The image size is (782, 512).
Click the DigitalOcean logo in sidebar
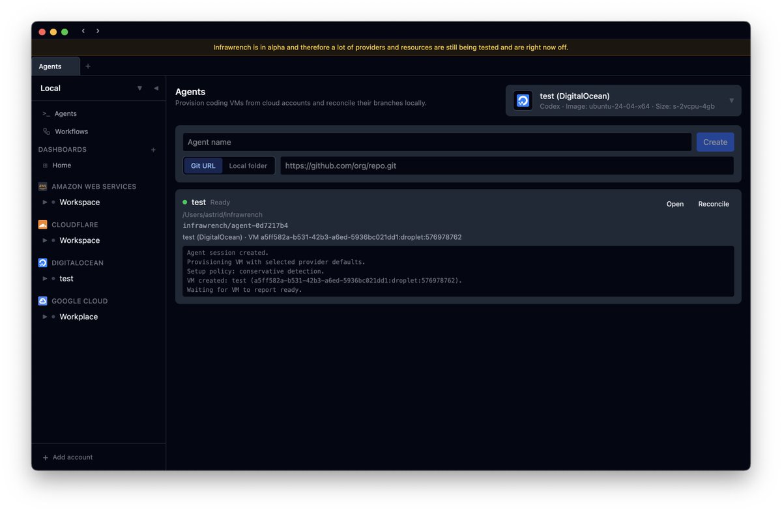[42, 263]
